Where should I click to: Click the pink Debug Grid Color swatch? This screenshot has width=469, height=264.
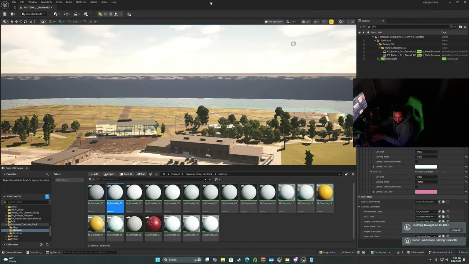(x=426, y=192)
